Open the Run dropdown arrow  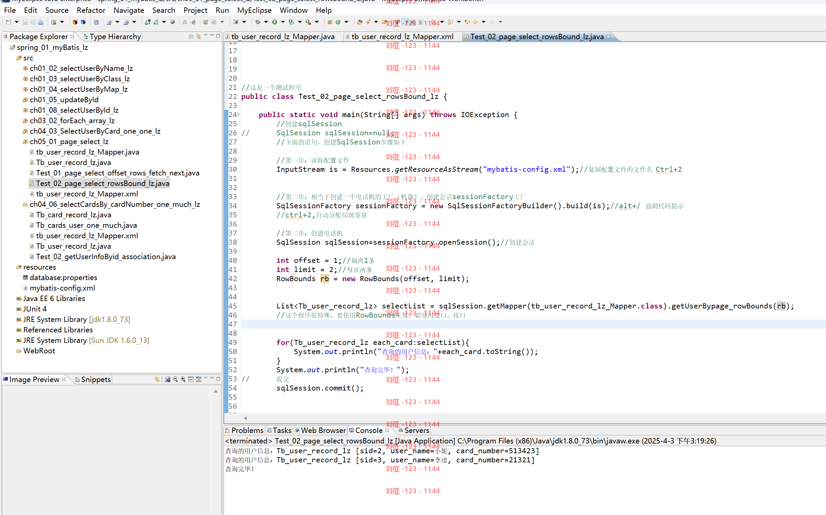point(283,22)
